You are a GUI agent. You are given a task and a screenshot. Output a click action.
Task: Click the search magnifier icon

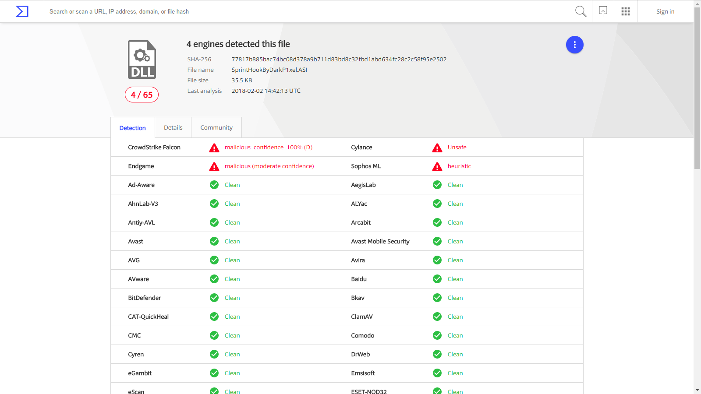pyautogui.click(x=581, y=11)
